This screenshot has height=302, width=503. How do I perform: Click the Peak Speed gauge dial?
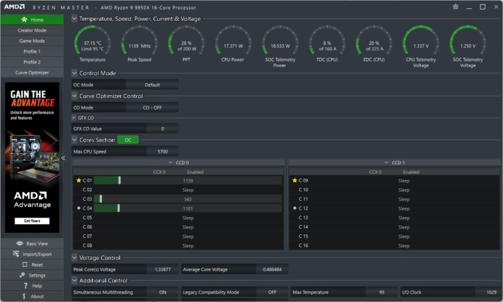click(139, 42)
